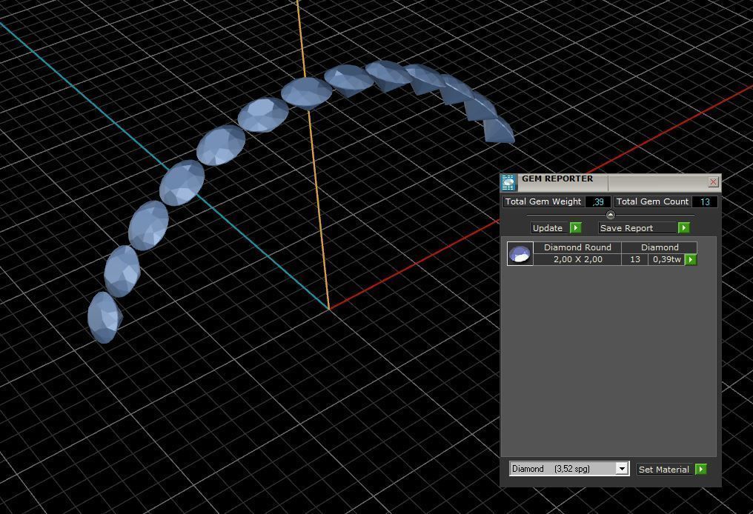Click the green arrow beside Save Report
The width and height of the screenshot is (753, 514).
pos(684,227)
